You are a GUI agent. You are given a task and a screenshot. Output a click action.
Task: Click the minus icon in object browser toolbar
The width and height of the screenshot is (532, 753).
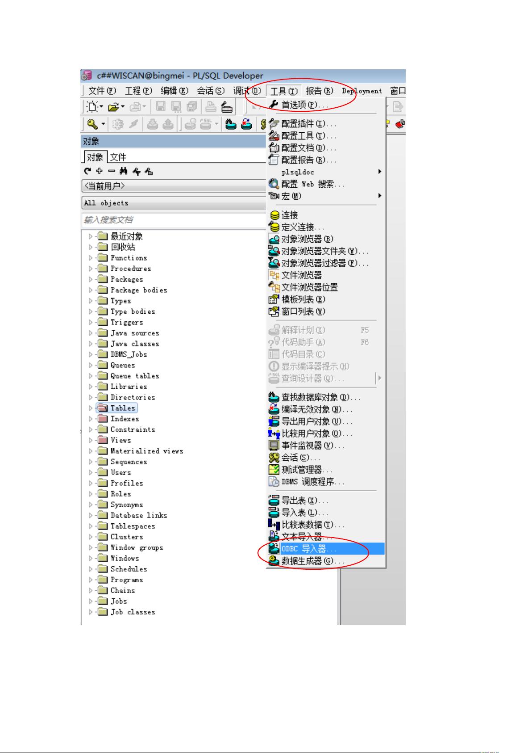(111, 171)
